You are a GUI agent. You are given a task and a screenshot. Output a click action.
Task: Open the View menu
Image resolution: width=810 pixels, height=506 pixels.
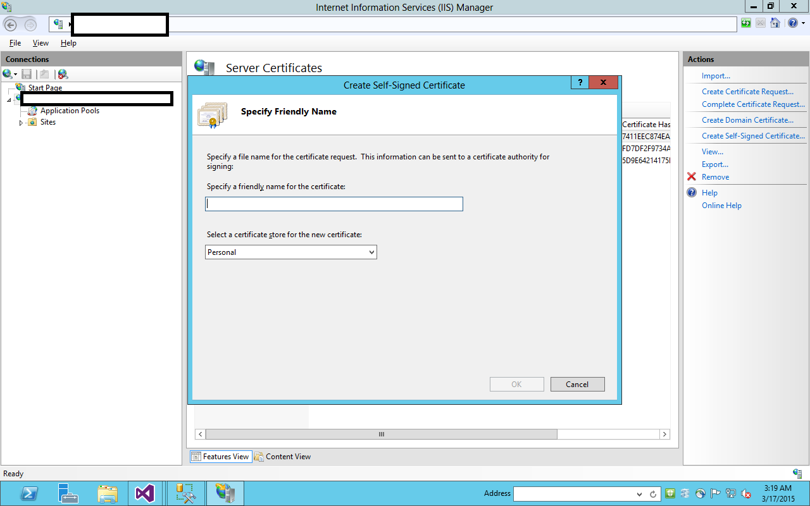(40, 43)
